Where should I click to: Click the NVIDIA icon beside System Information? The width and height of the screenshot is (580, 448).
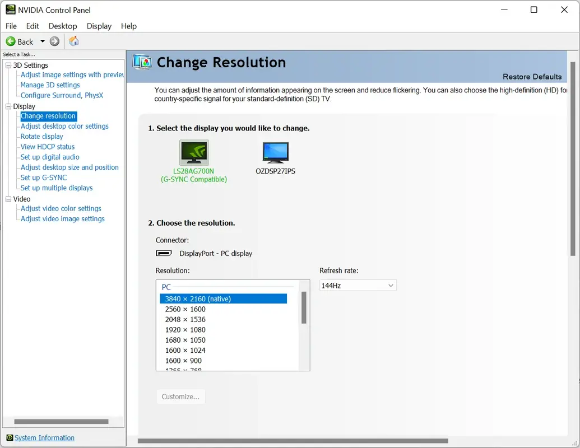coord(10,437)
